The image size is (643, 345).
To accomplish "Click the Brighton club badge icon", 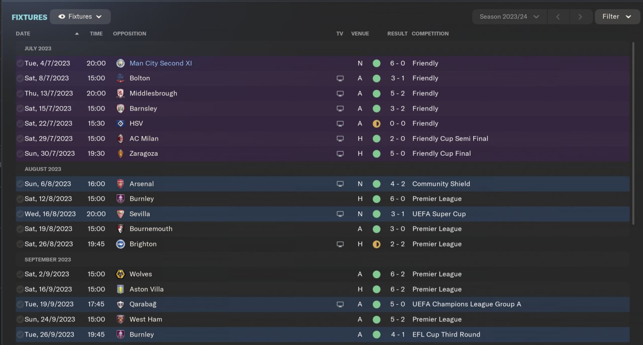I will click(x=121, y=244).
